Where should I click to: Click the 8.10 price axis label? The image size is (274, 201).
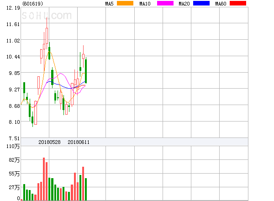[14, 122]
